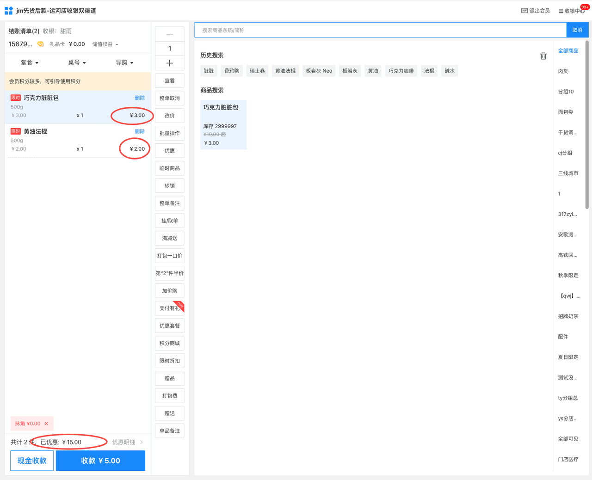The height and width of the screenshot is (480, 592).
Task: Delete 巧克力脏脏包 from the order
Action: [x=140, y=98]
